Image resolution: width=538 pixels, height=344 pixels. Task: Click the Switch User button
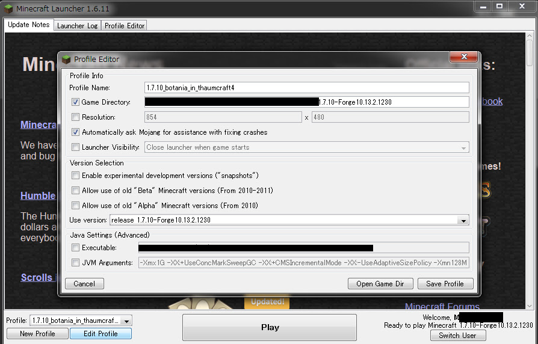coord(458,336)
